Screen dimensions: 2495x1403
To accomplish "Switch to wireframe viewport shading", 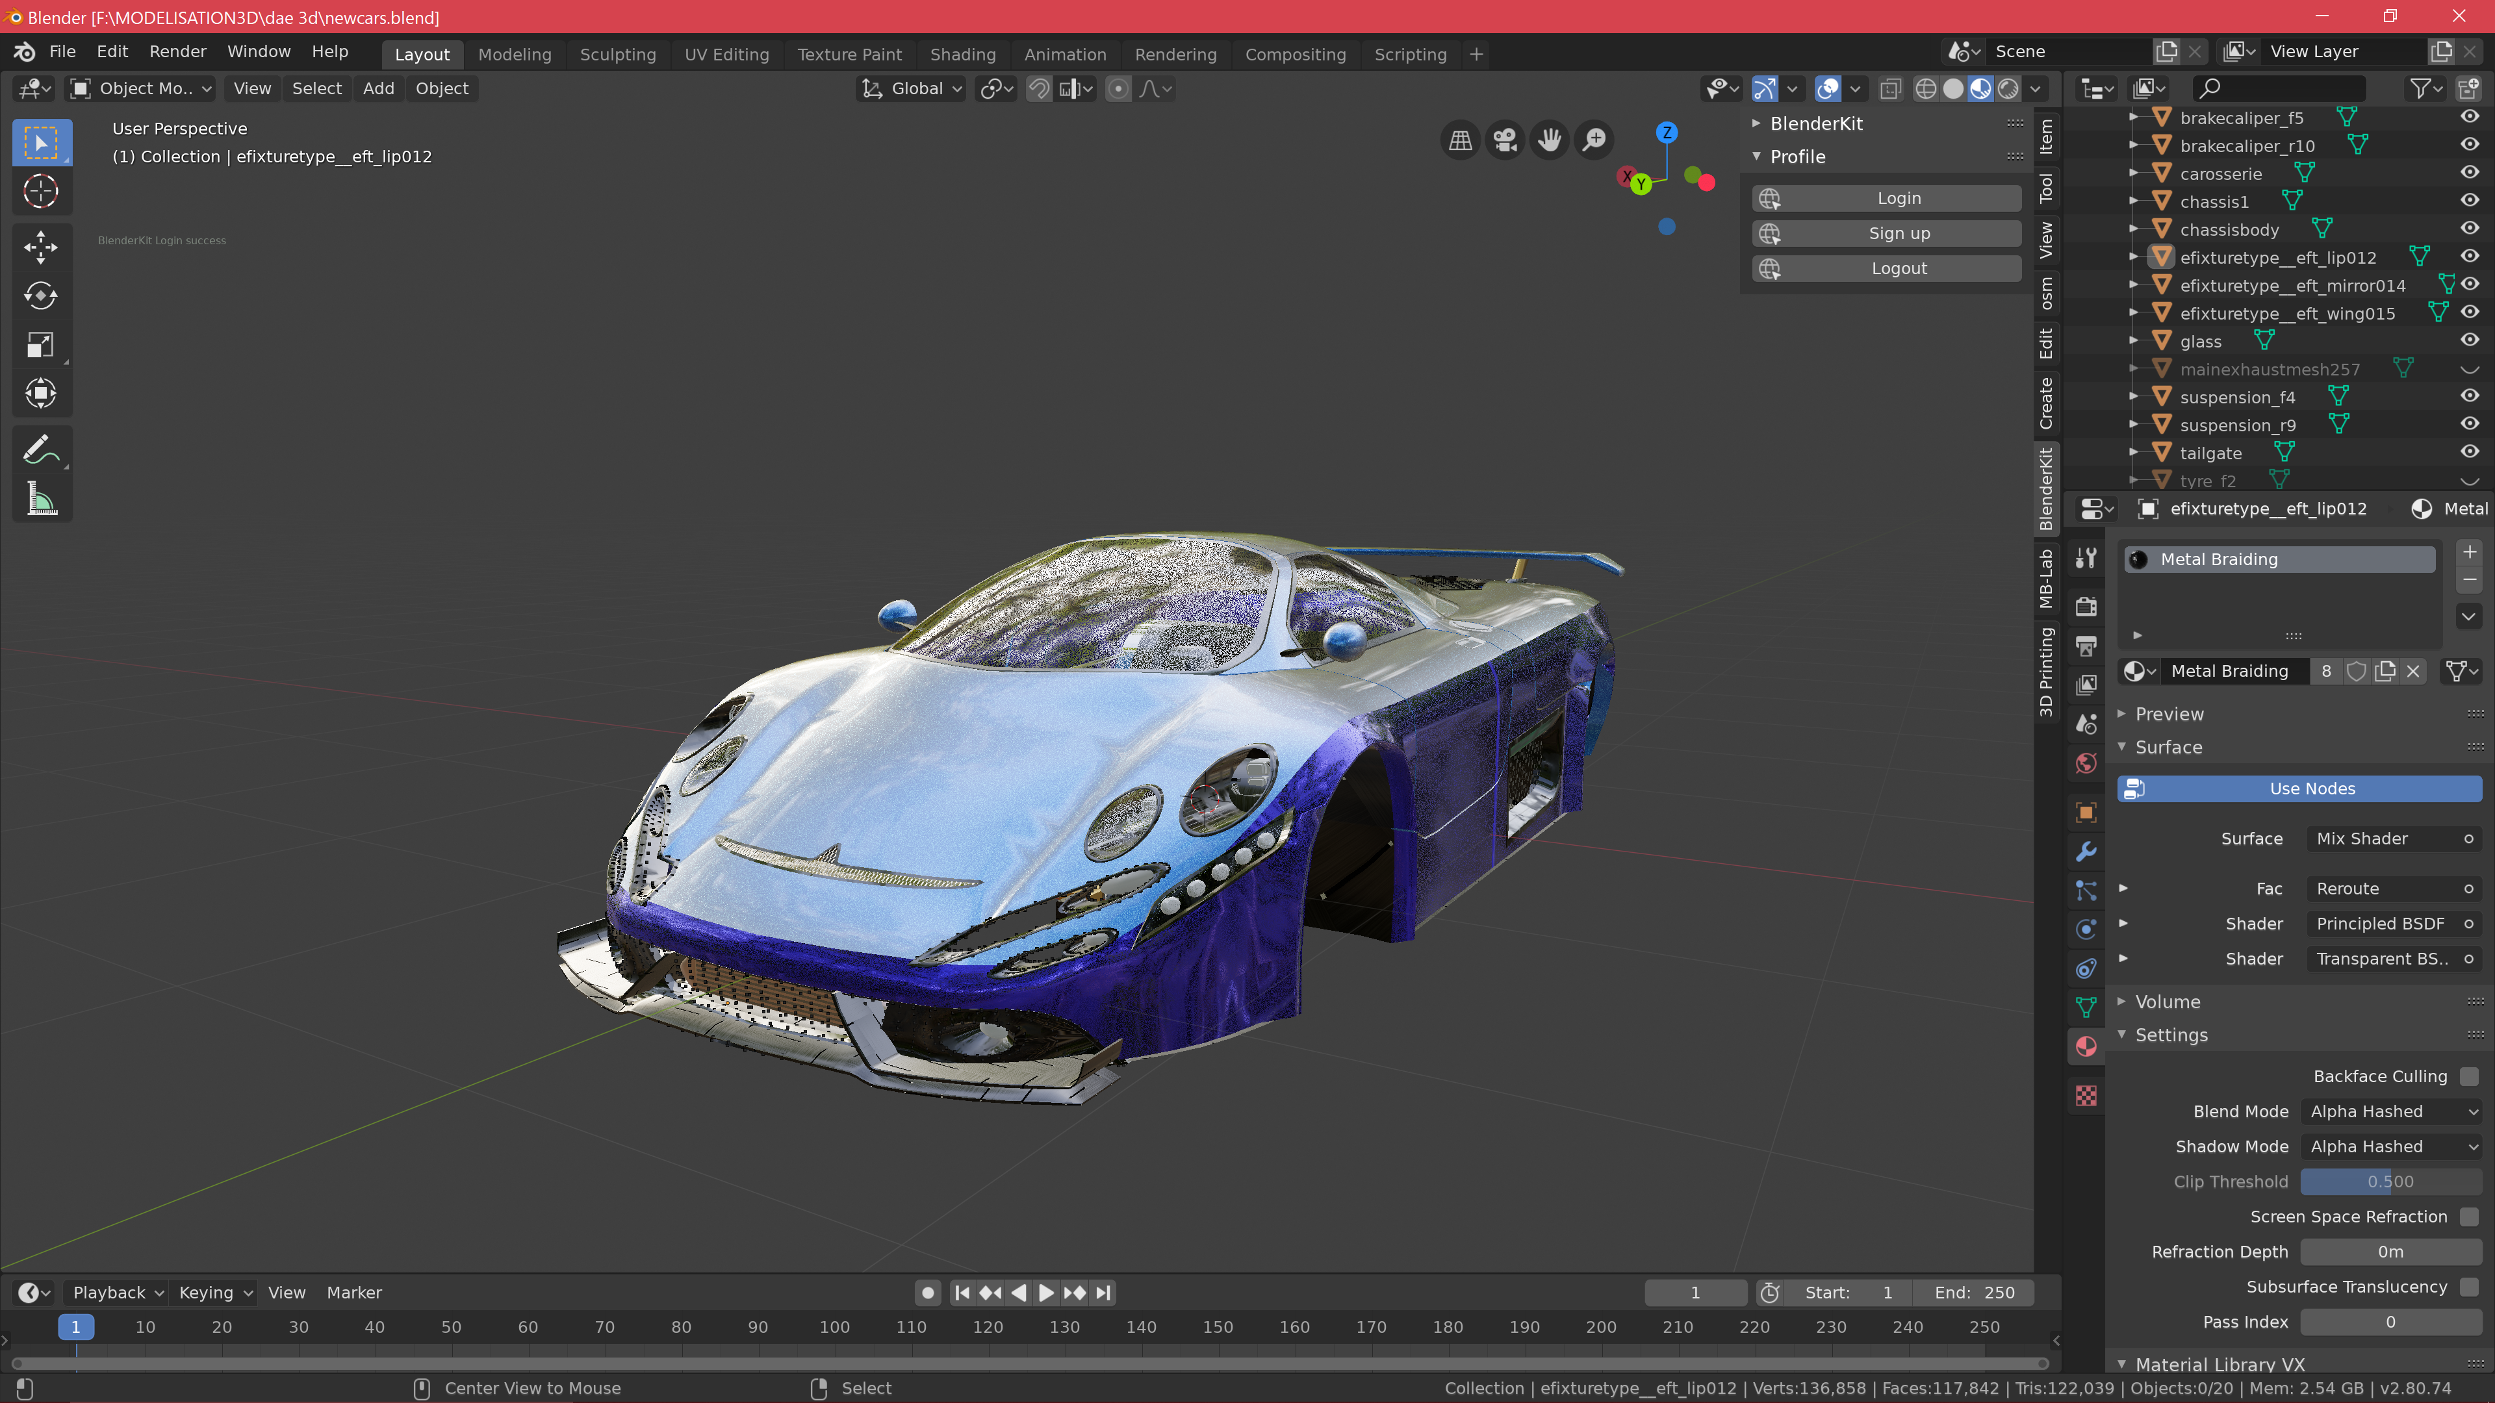I will [x=1925, y=88].
